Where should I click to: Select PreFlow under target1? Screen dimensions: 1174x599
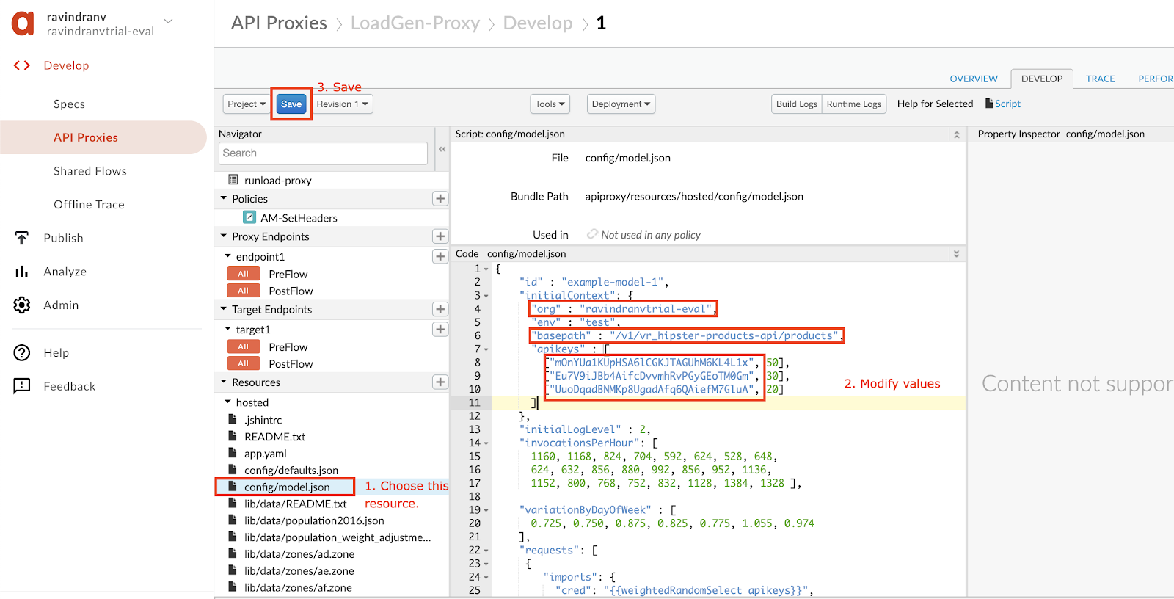pyautogui.click(x=288, y=347)
